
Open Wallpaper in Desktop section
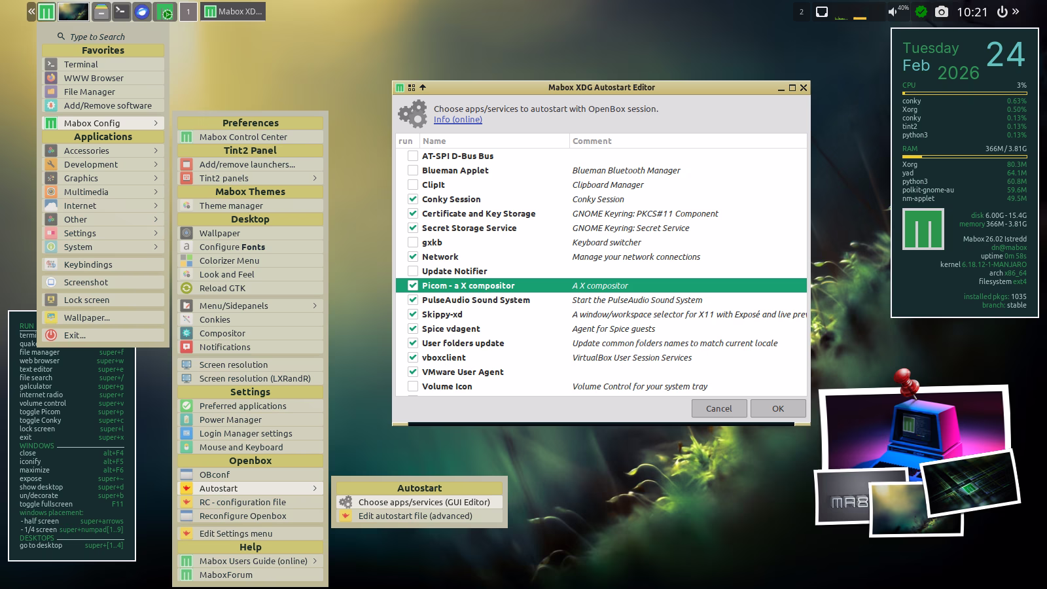click(219, 233)
